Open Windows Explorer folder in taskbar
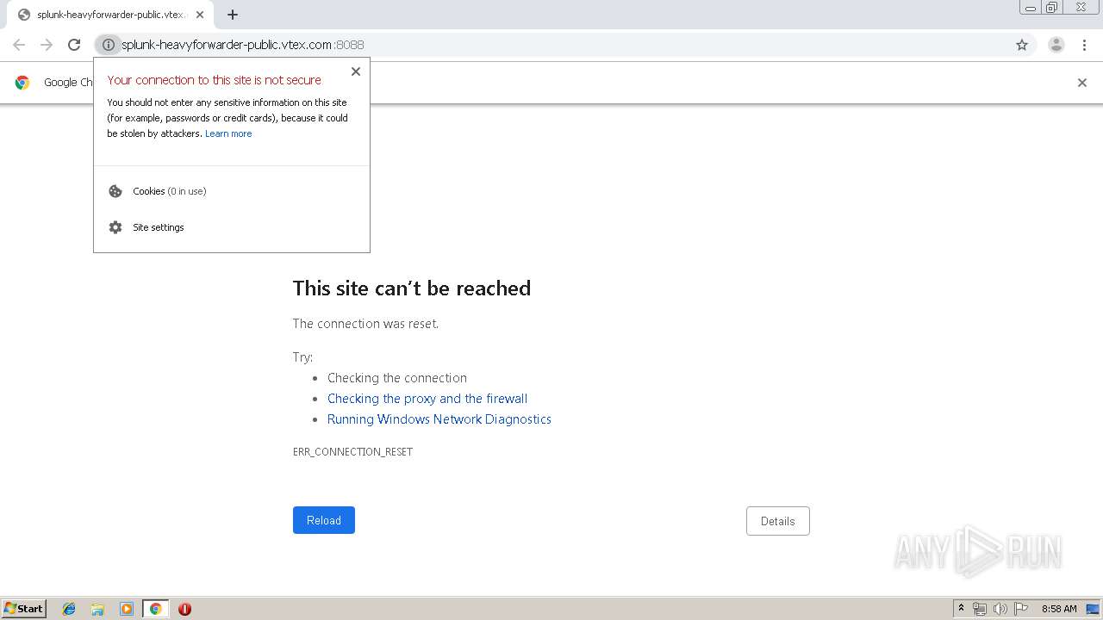The height and width of the screenshot is (620, 1103). [97, 609]
